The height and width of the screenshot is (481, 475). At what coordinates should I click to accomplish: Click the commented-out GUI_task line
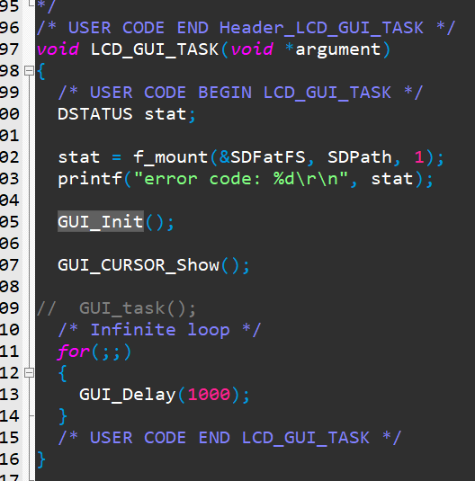(x=116, y=308)
